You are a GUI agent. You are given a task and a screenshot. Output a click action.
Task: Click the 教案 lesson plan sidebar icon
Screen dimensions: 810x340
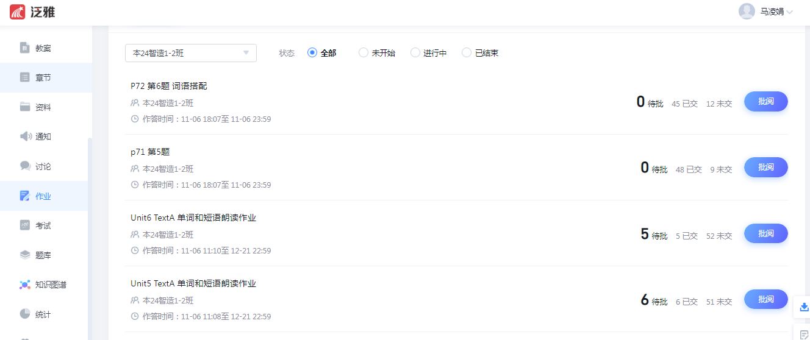[x=25, y=48]
